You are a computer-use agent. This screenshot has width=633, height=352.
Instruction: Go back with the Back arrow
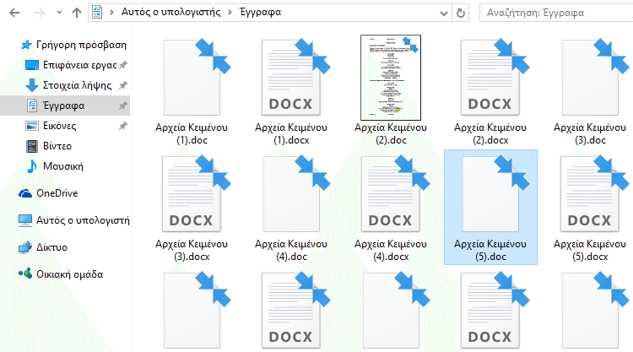click(x=14, y=13)
